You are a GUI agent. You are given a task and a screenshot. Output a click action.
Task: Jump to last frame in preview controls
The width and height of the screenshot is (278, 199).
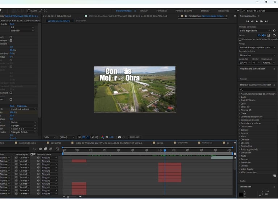[266, 21]
